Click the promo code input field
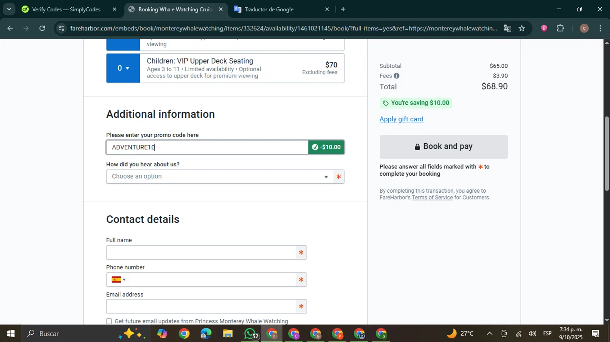Image resolution: width=610 pixels, height=342 pixels. pyautogui.click(x=207, y=147)
